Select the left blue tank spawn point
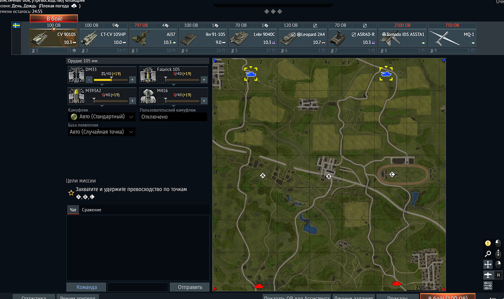The width and height of the screenshot is (504, 299). point(250,74)
